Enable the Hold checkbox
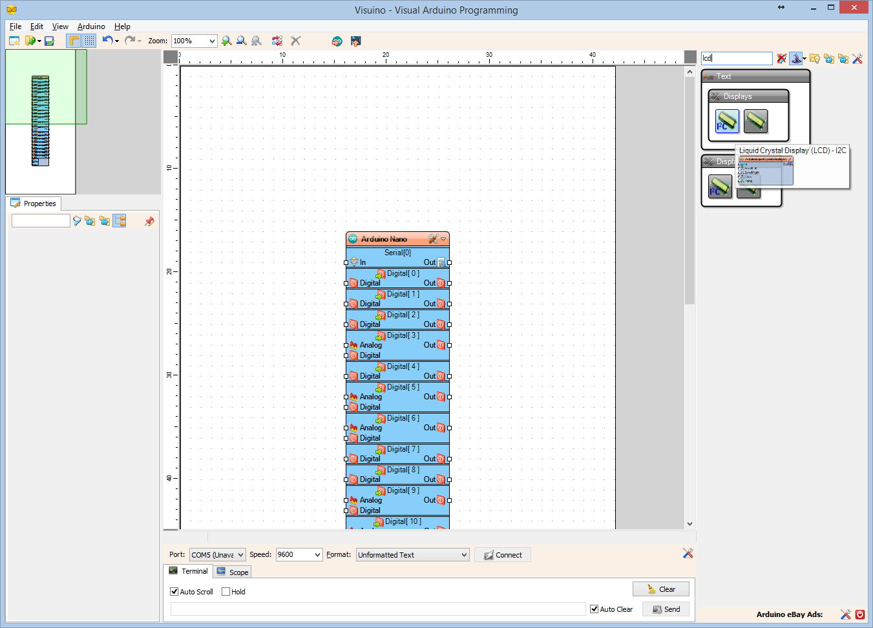873x628 pixels. coord(226,592)
